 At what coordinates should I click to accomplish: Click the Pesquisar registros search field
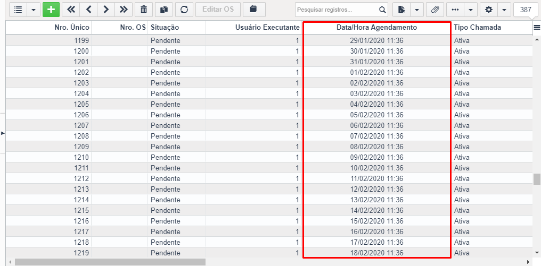[x=337, y=10]
